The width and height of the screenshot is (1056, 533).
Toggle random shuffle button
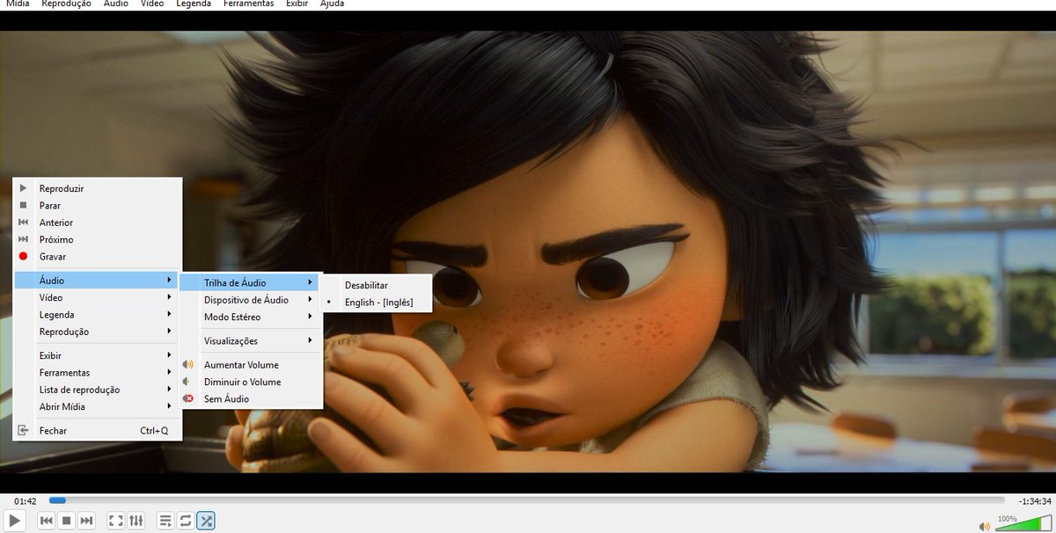click(x=205, y=521)
